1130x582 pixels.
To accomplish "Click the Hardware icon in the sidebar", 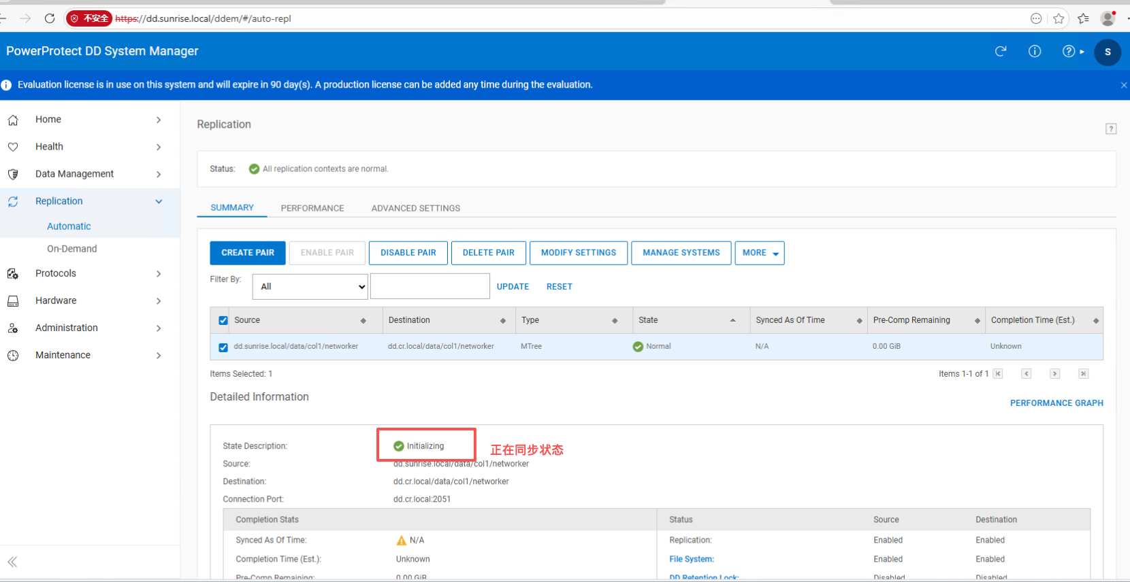I will (13, 301).
